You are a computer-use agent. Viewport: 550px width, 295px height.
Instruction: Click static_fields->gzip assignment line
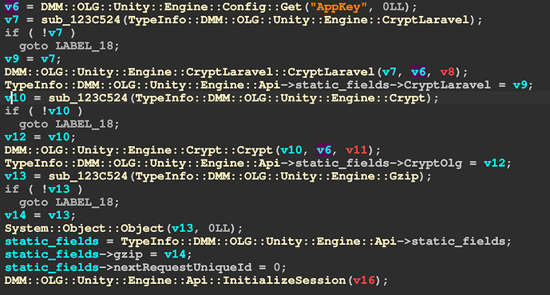coord(98,254)
